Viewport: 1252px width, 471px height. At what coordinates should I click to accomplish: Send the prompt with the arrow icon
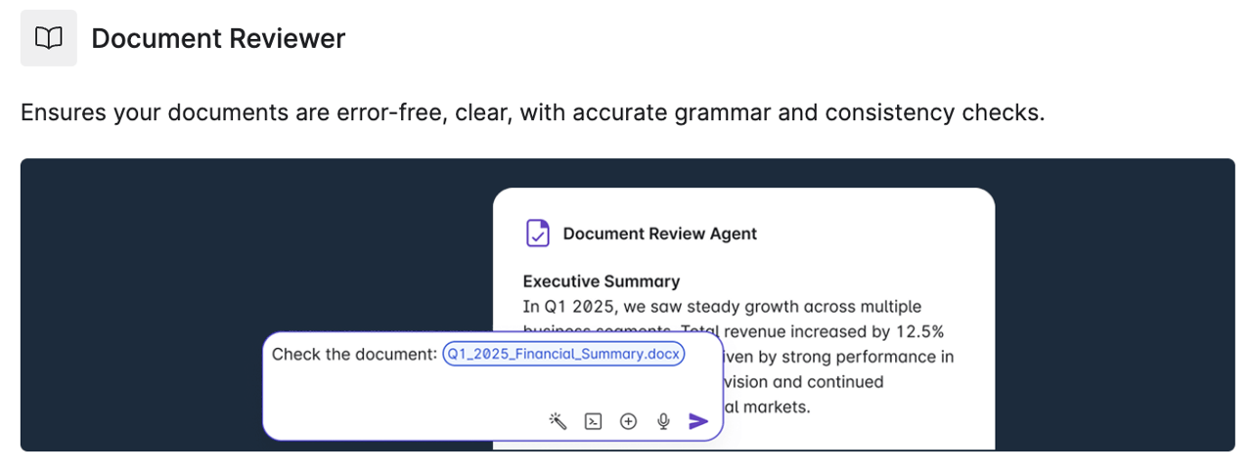[x=698, y=421]
